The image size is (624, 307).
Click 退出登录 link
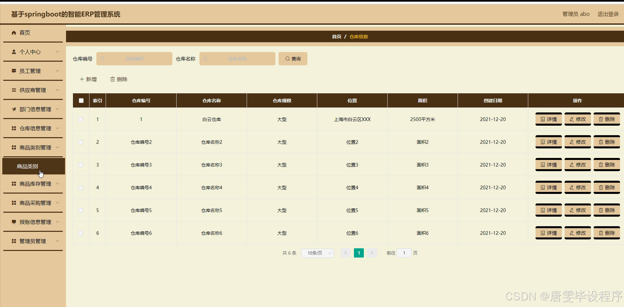(608, 14)
